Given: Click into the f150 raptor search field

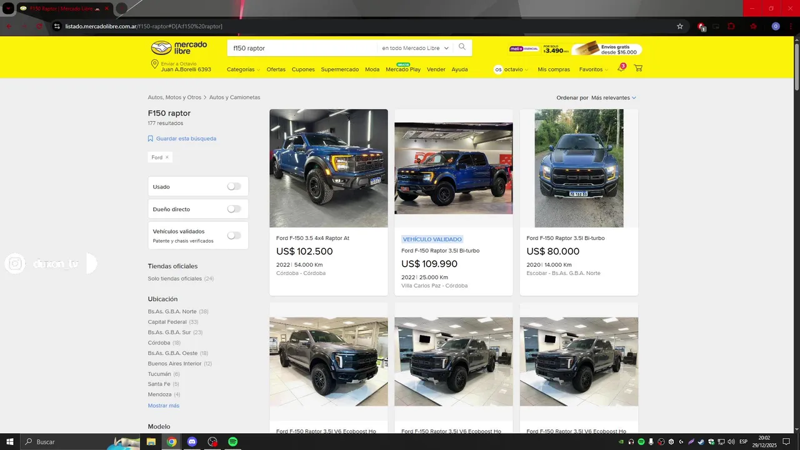Looking at the screenshot, I should click(303, 48).
